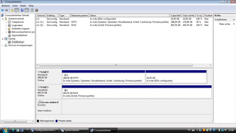Expand the Betrouwbaarheid node arrow

tap(6, 32)
